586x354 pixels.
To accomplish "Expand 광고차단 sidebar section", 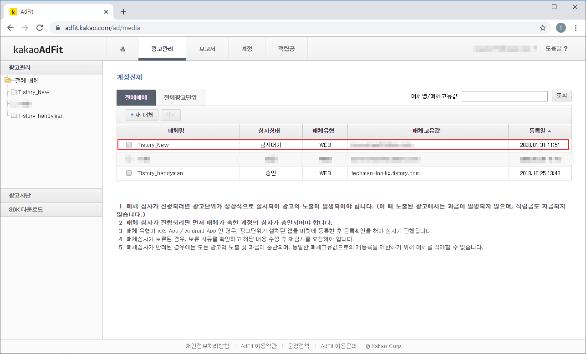I will (51, 195).
